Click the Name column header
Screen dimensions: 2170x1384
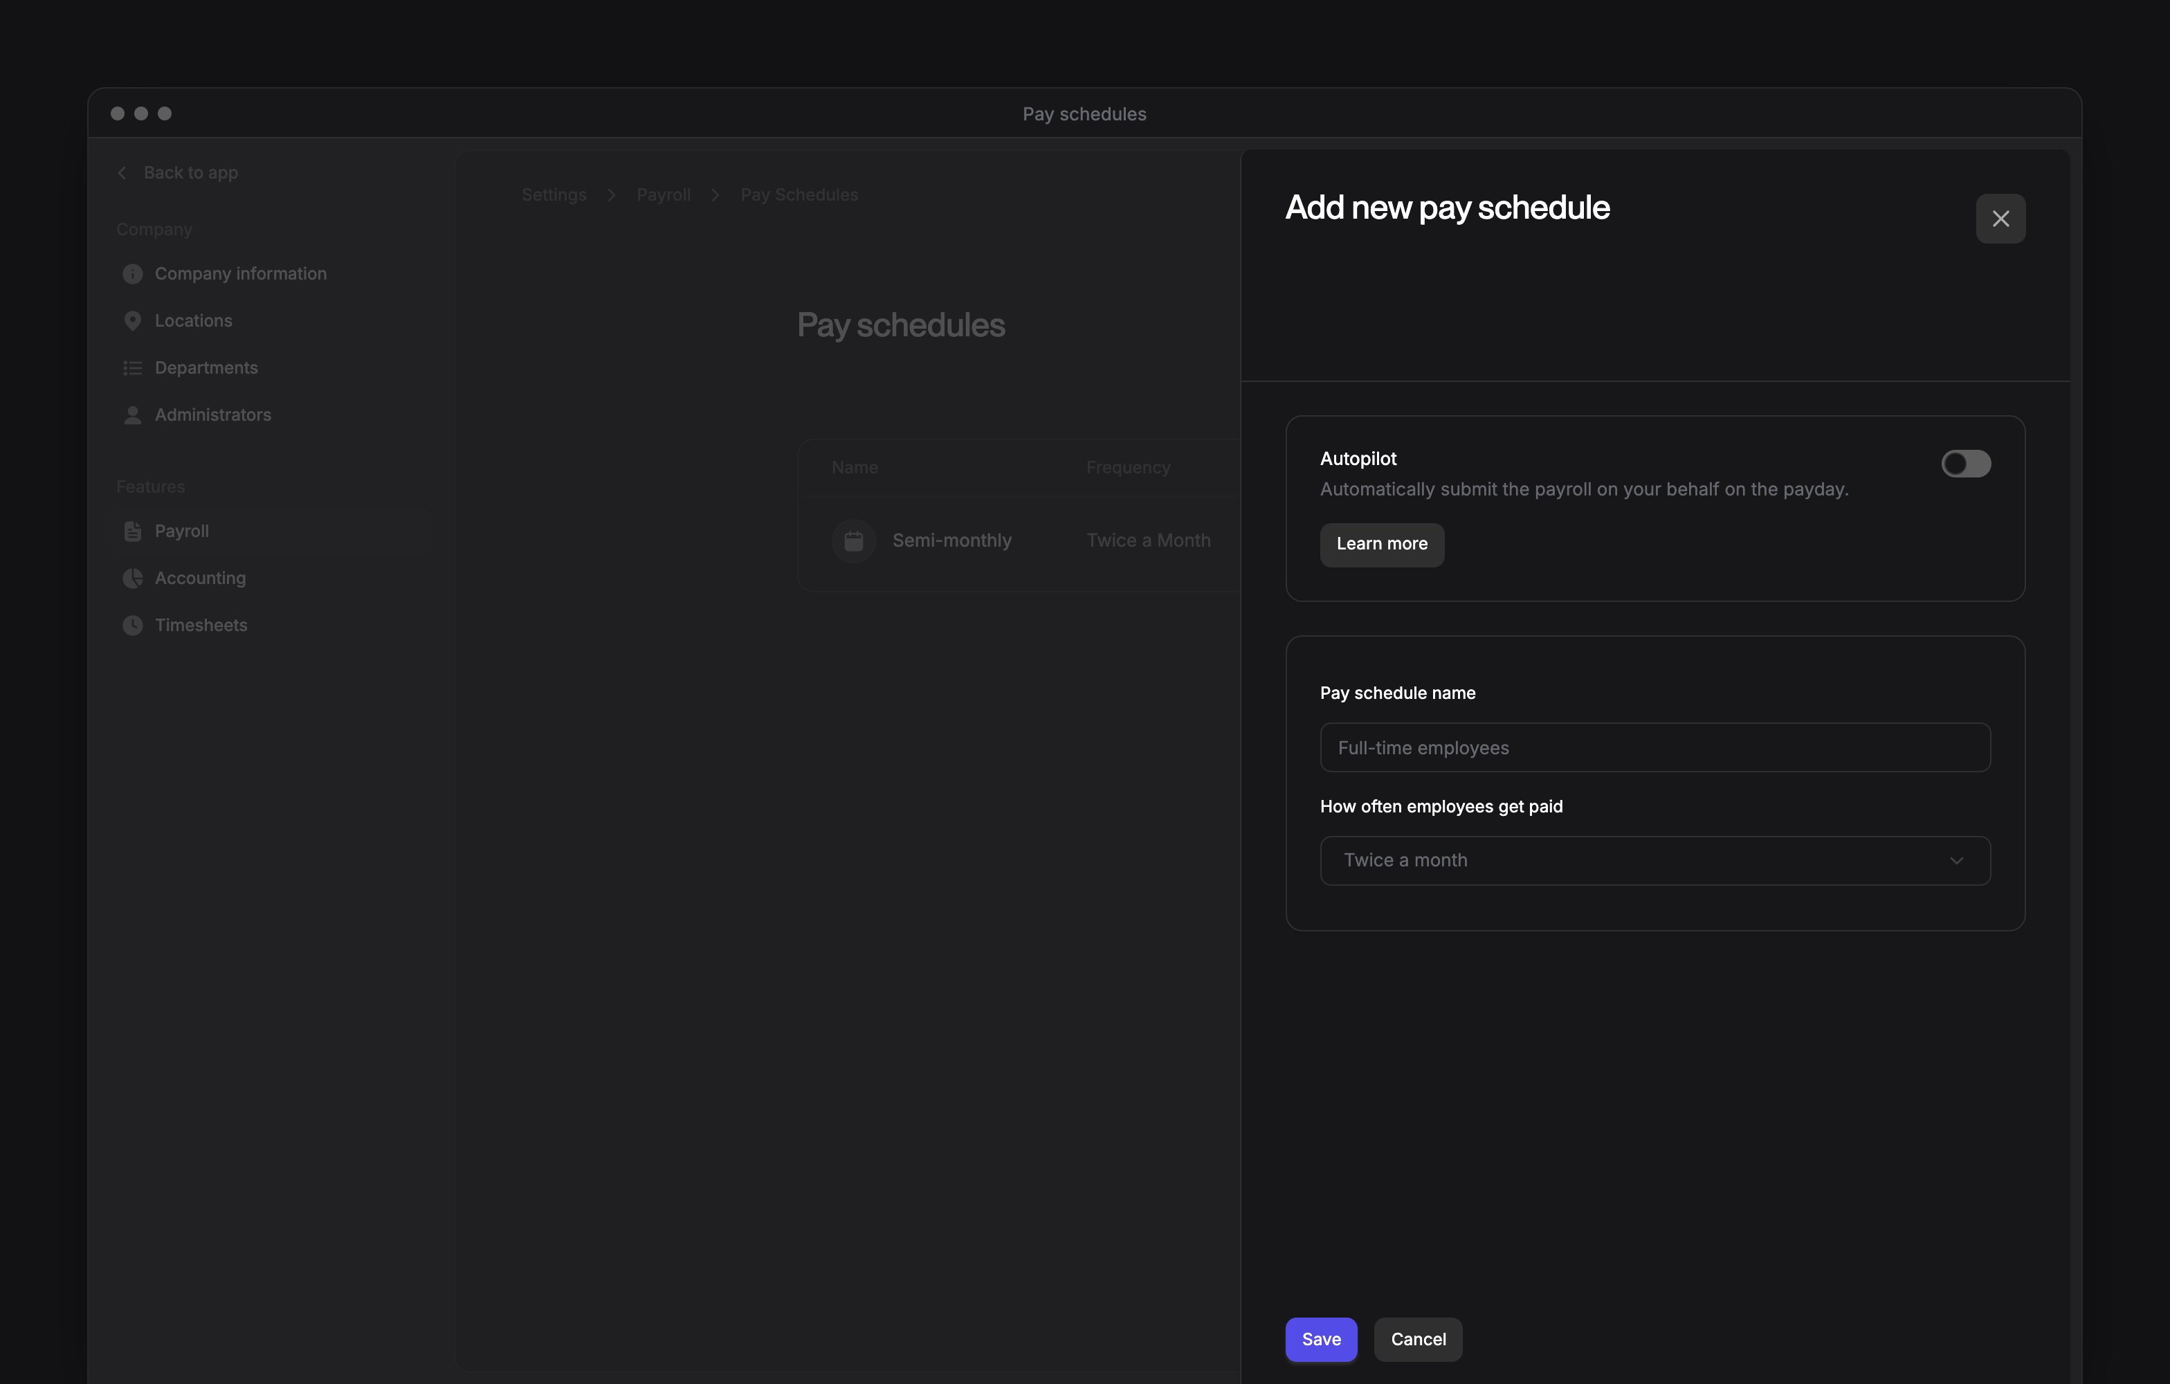855,468
